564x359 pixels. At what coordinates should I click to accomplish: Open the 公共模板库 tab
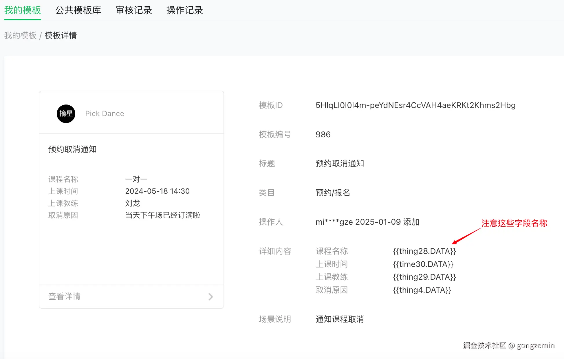(x=78, y=10)
